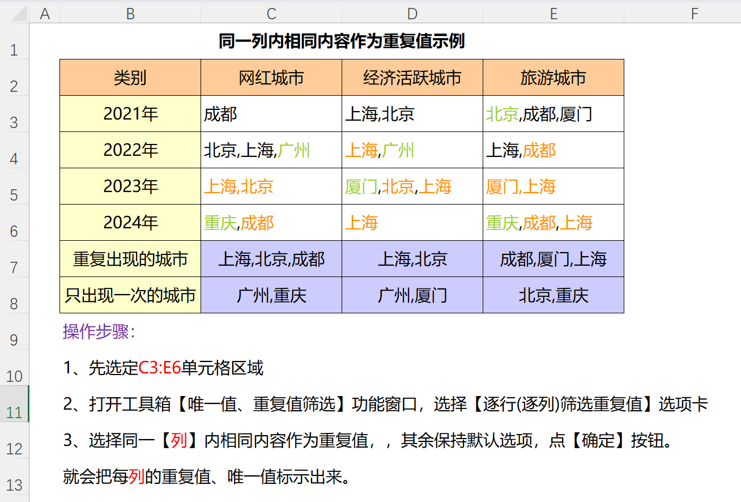741x502 pixels.
Task: Select column E header
Action: [553, 14]
